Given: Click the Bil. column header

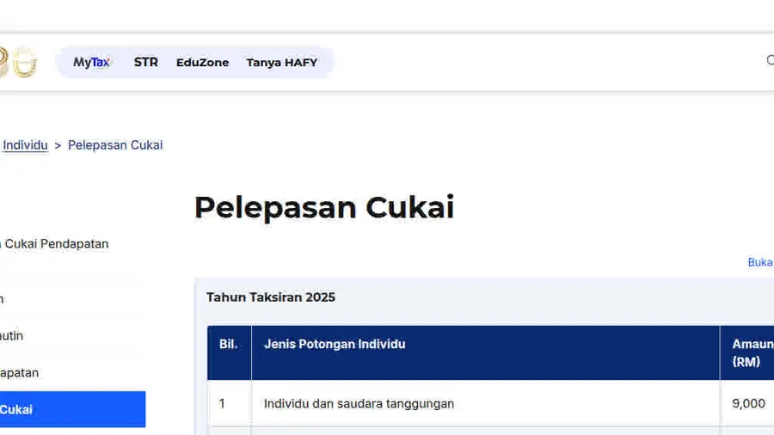Looking at the screenshot, I should [229, 352].
